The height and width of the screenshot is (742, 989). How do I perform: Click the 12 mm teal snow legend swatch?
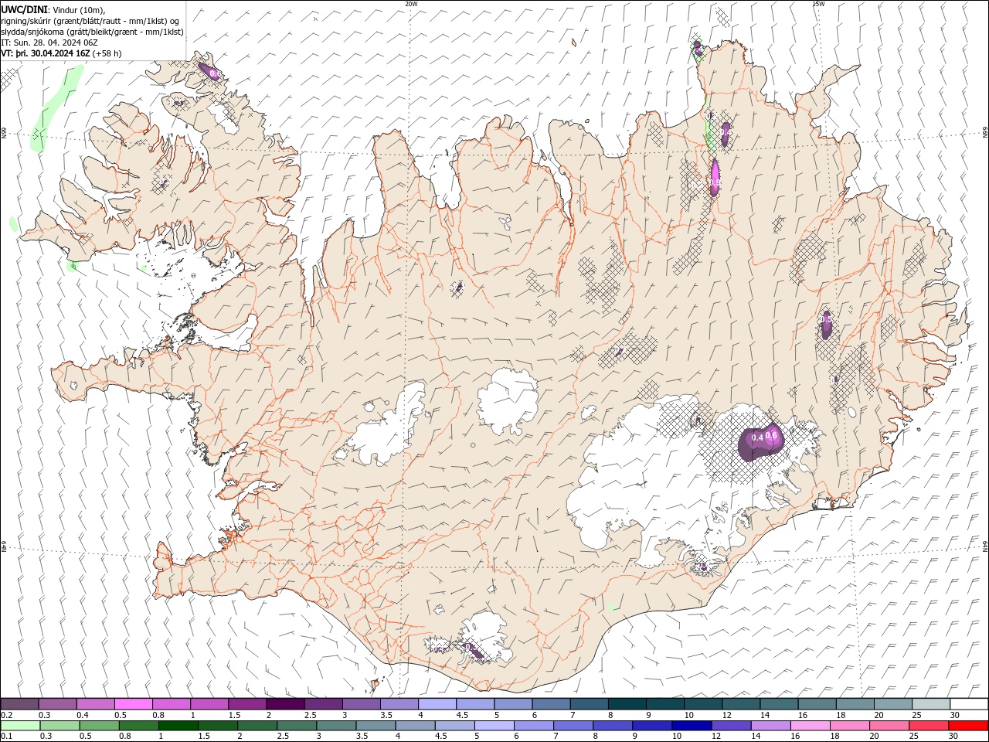(x=742, y=703)
